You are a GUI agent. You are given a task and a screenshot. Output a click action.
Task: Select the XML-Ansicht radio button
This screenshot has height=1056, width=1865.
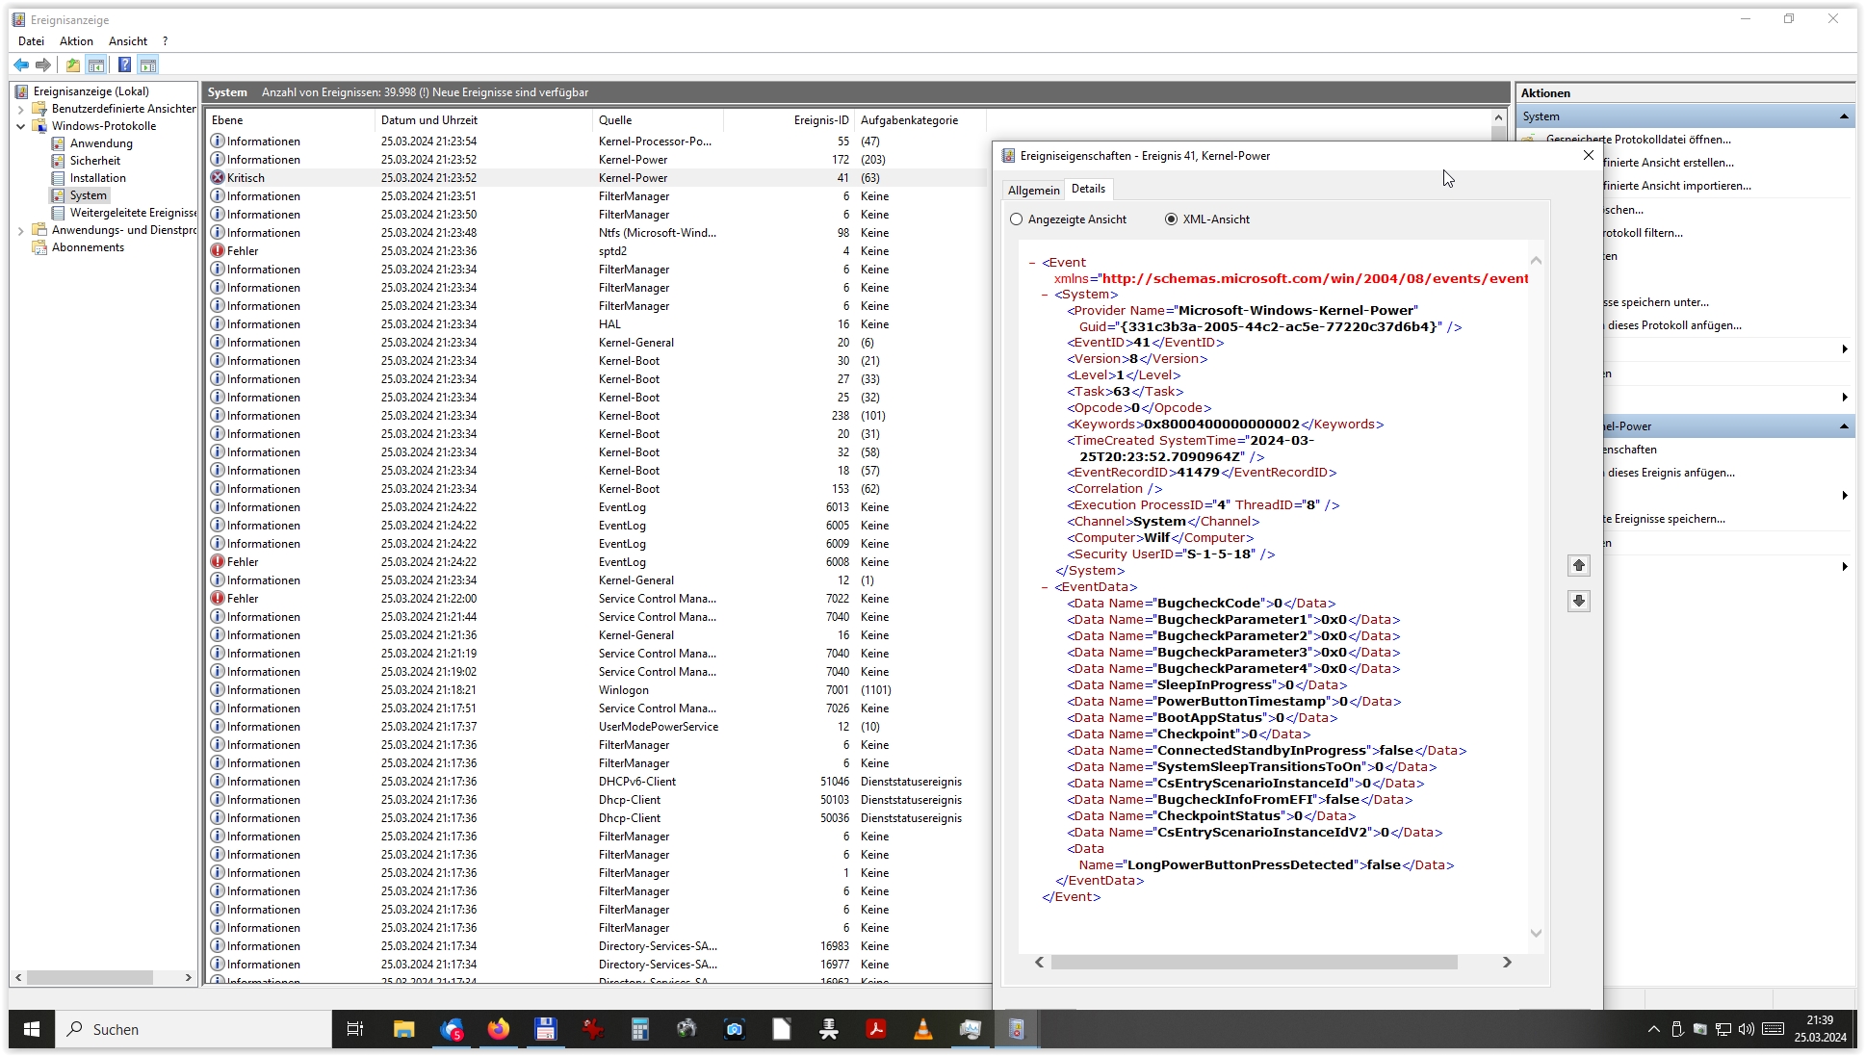coord(1171,219)
